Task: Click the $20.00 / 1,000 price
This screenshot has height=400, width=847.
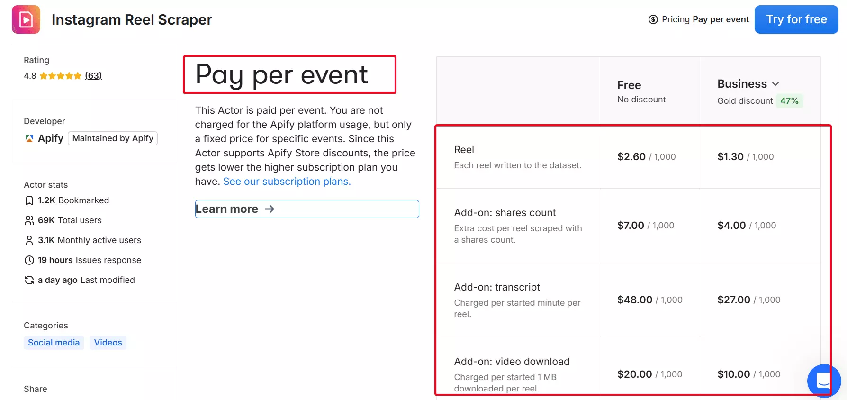Action: (649, 374)
